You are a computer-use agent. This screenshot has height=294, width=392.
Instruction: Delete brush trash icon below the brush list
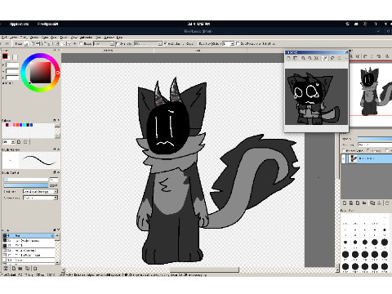tap(35, 269)
